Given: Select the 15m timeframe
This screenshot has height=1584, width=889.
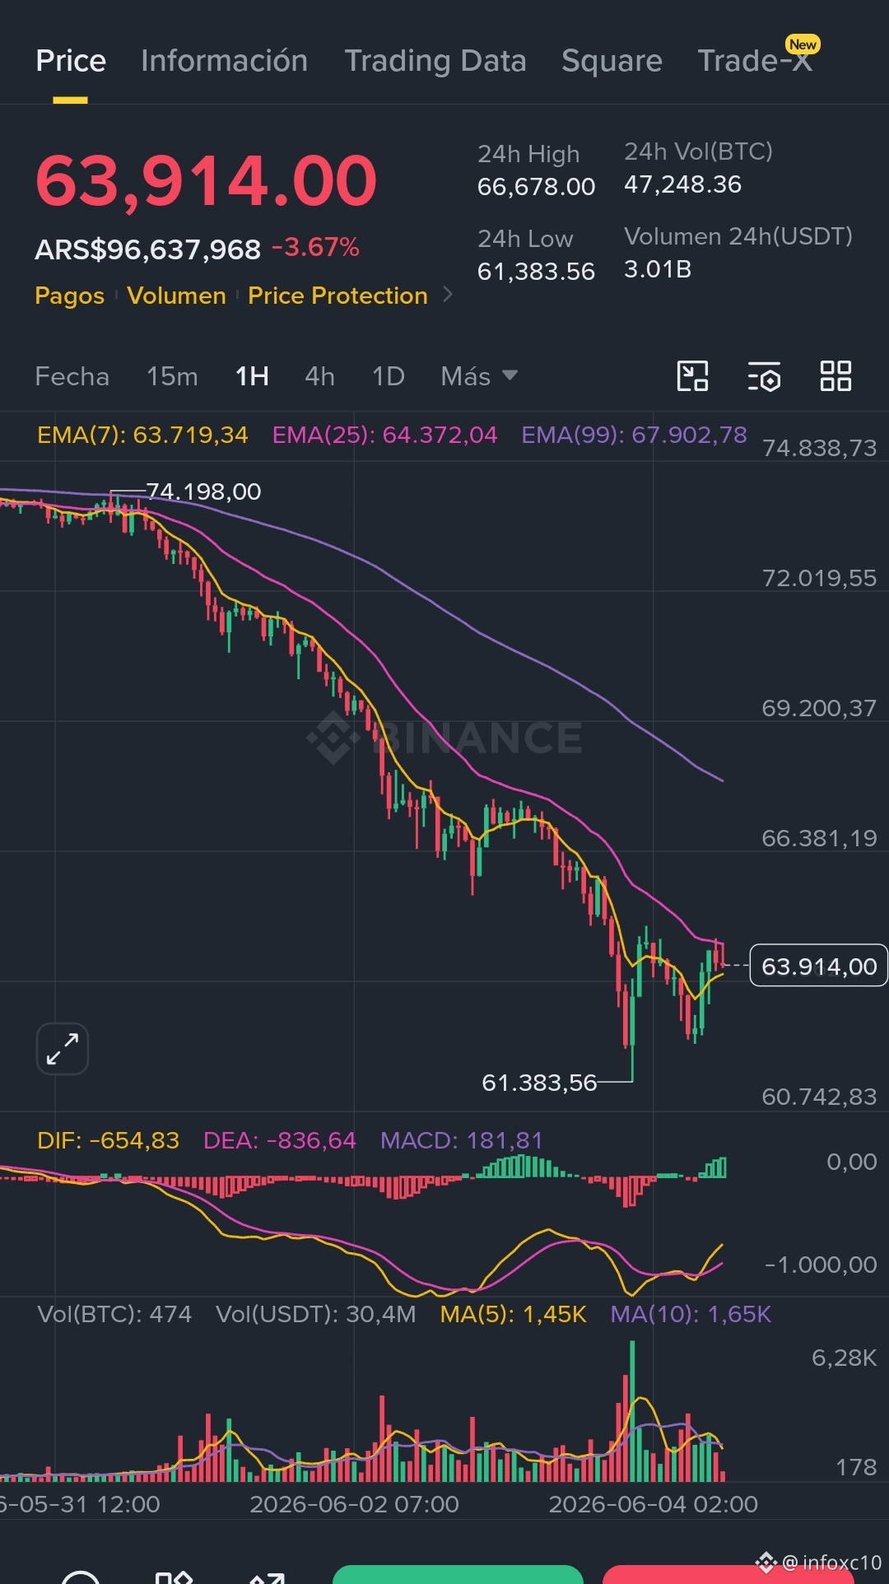Looking at the screenshot, I should pyautogui.click(x=172, y=376).
